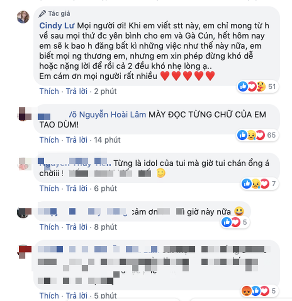Open the avatar of the 14 phút commenter
Screen dimensions: 292x301
pyautogui.click(x=24, y=114)
